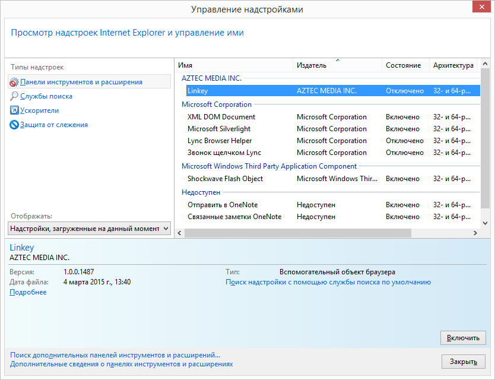495x380 pixels.
Task: Open link to search for this add-on
Action: pos(328,282)
